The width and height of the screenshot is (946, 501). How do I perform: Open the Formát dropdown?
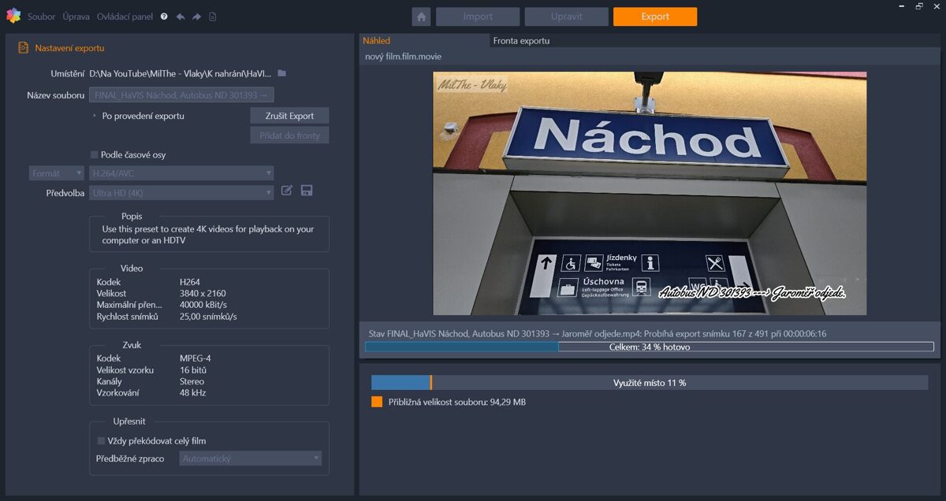click(x=55, y=173)
